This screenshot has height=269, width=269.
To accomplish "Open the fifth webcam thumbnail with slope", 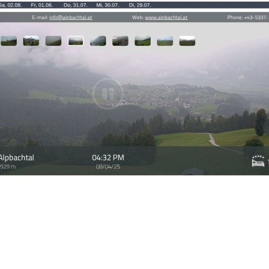I will 98,41.
